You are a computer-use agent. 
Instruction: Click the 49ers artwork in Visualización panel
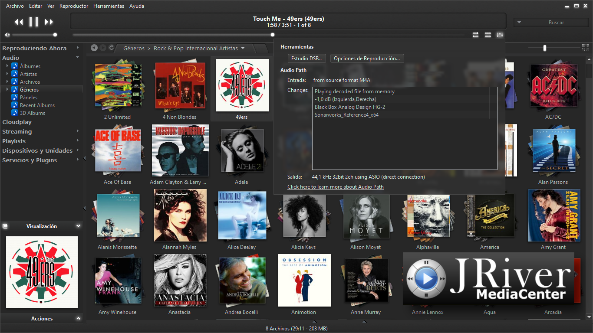[42, 272]
